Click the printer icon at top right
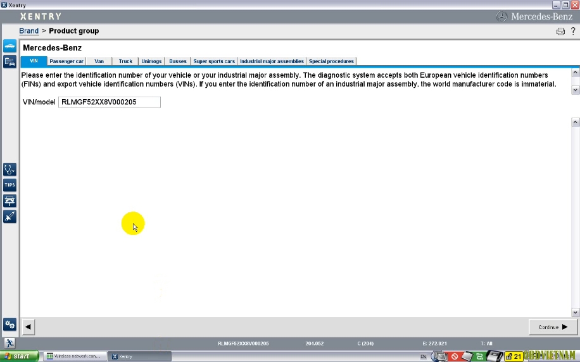This screenshot has height=362, width=580. point(560,32)
